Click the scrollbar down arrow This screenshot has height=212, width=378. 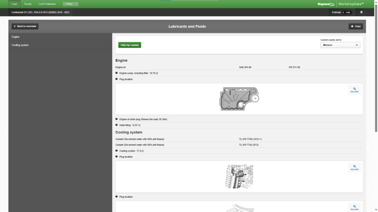376,210
